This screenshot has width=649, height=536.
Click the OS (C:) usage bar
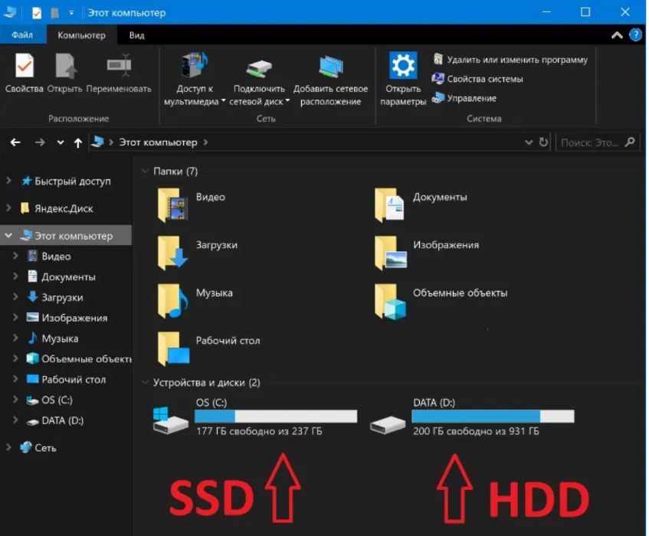276,416
